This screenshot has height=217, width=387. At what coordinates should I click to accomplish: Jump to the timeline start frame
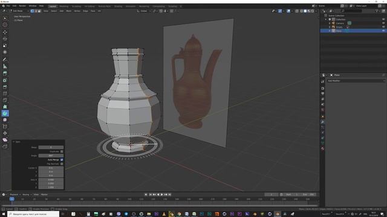coord(151,195)
